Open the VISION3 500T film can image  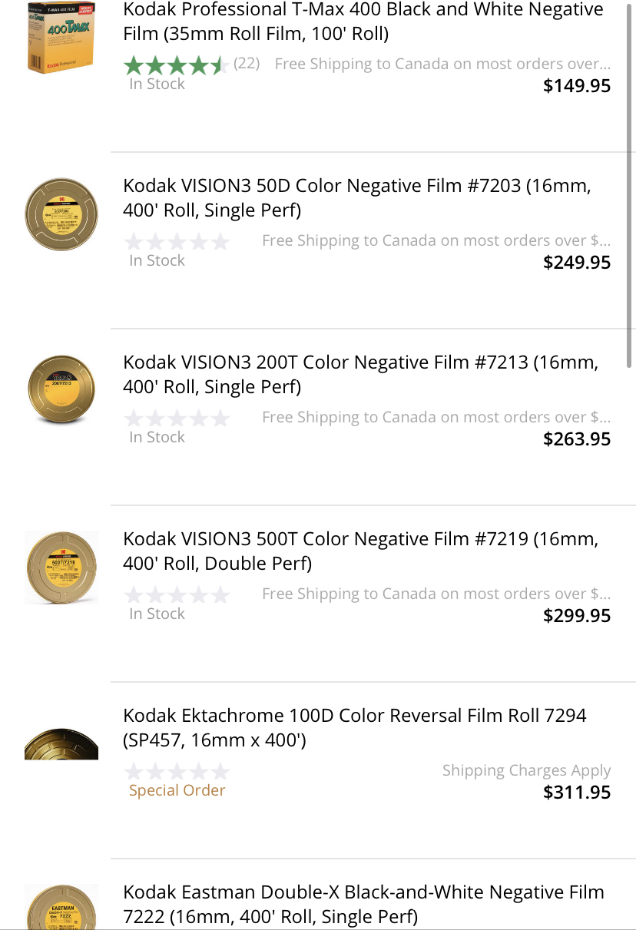tap(61, 567)
